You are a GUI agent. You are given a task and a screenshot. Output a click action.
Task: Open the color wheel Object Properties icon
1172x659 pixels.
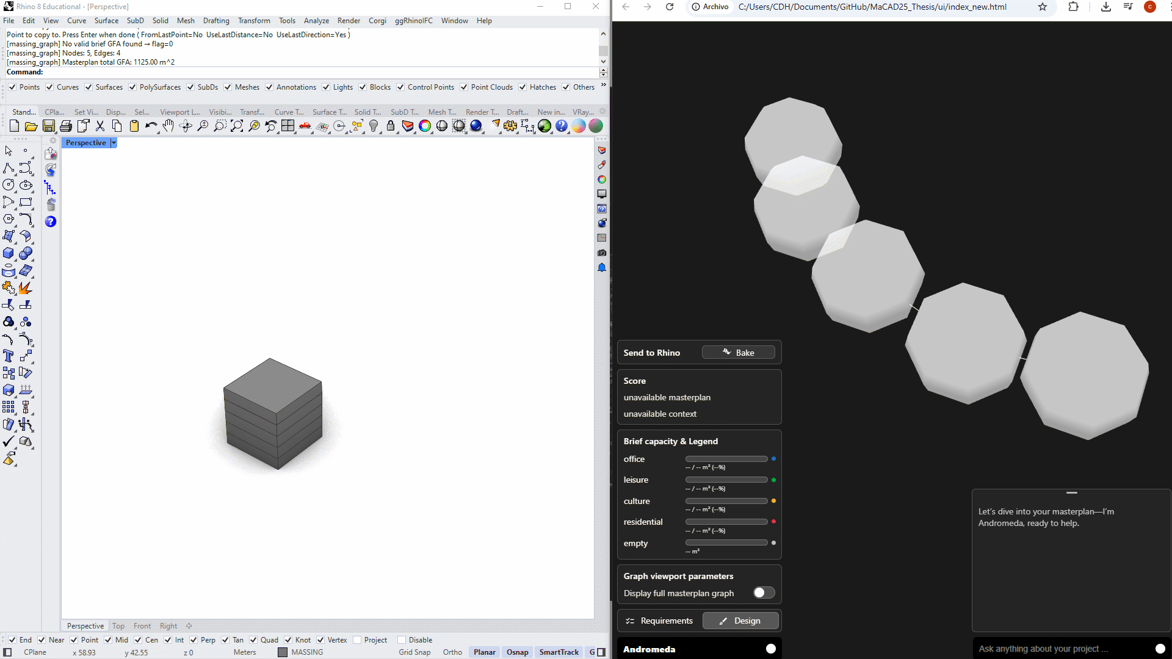coord(425,126)
